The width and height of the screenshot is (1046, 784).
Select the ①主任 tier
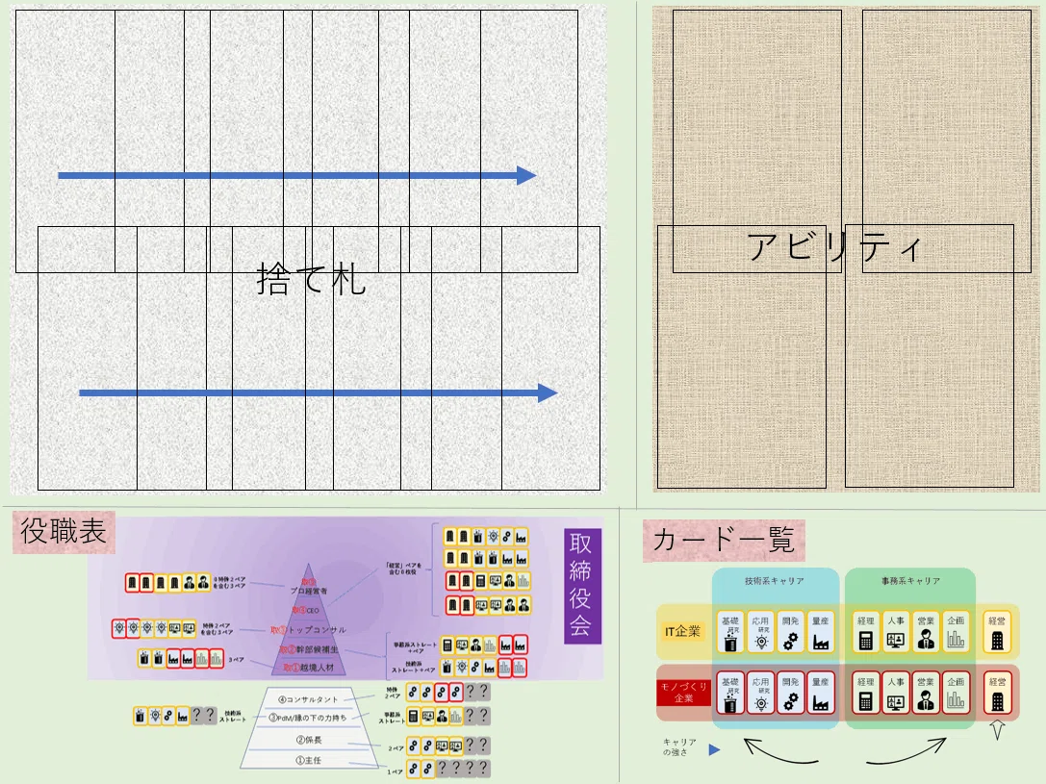[309, 761]
